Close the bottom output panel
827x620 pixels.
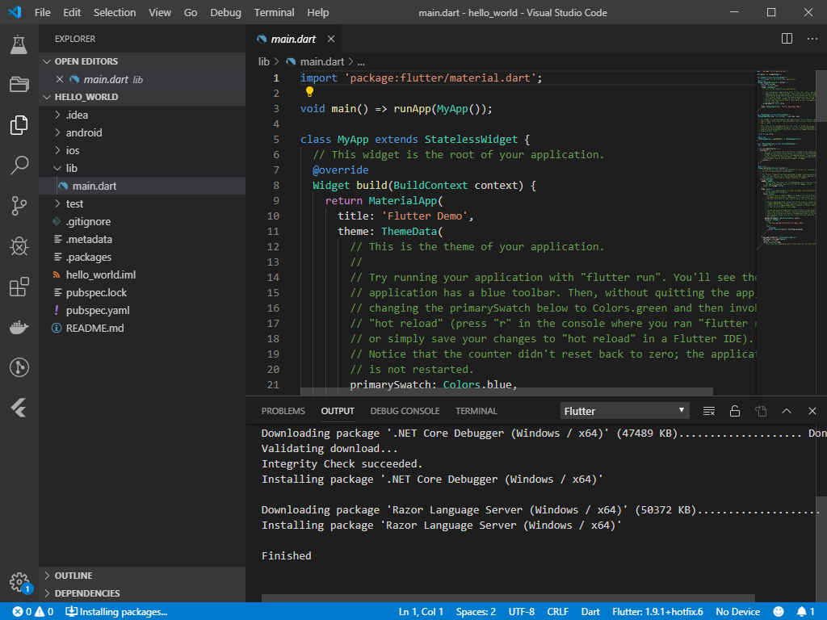point(812,411)
